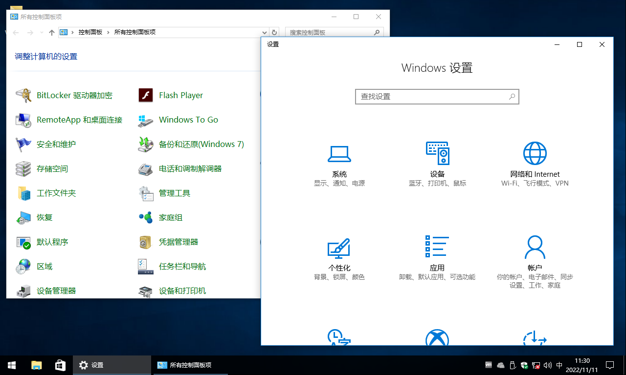The height and width of the screenshot is (375, 626).
Task: Open the Action Center notification icon
Action: (x=610, y=365)
